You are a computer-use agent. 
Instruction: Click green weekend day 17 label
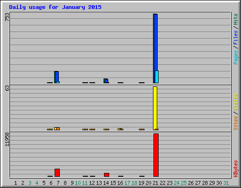[x=127, y=183]
